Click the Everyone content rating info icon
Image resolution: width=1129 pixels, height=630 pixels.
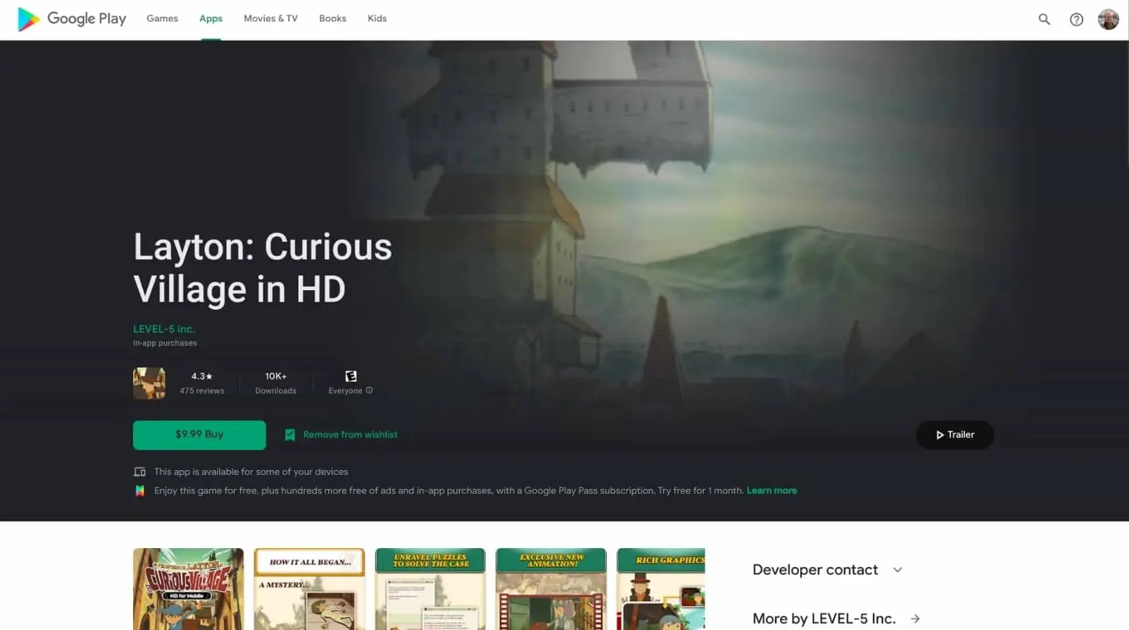tap(369, 390)
